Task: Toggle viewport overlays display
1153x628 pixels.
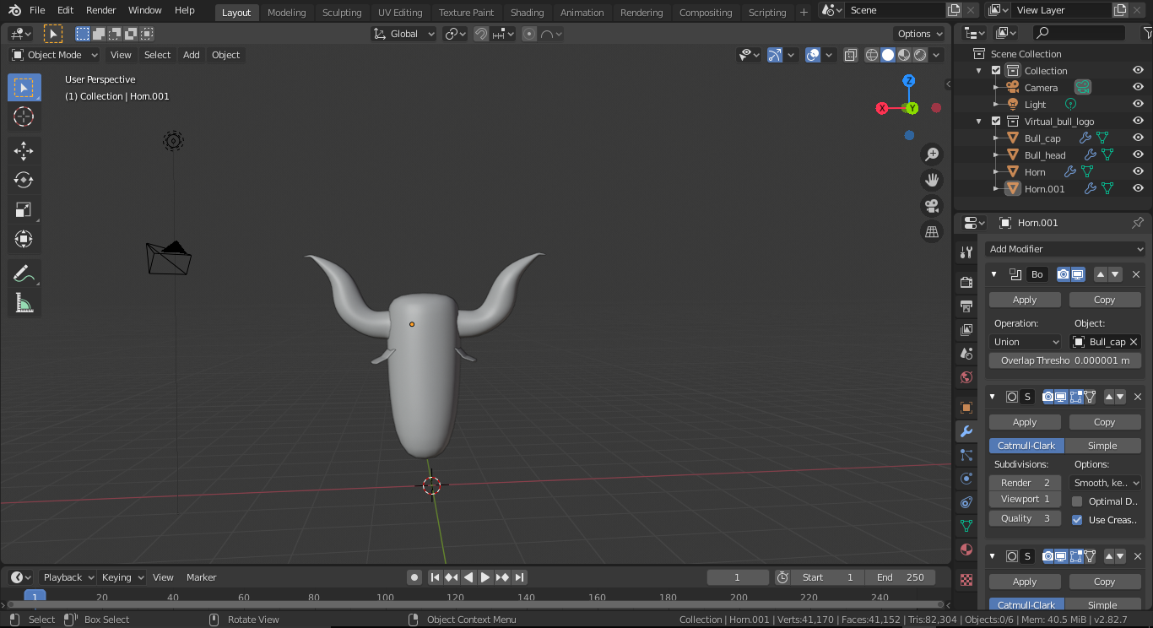Action: 813,55
